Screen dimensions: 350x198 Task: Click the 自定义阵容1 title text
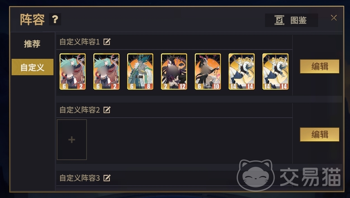pos(80,42)
